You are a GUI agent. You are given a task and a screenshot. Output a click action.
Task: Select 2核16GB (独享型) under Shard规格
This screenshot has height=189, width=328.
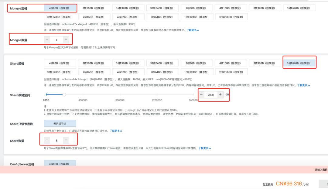tap(94, 72)
